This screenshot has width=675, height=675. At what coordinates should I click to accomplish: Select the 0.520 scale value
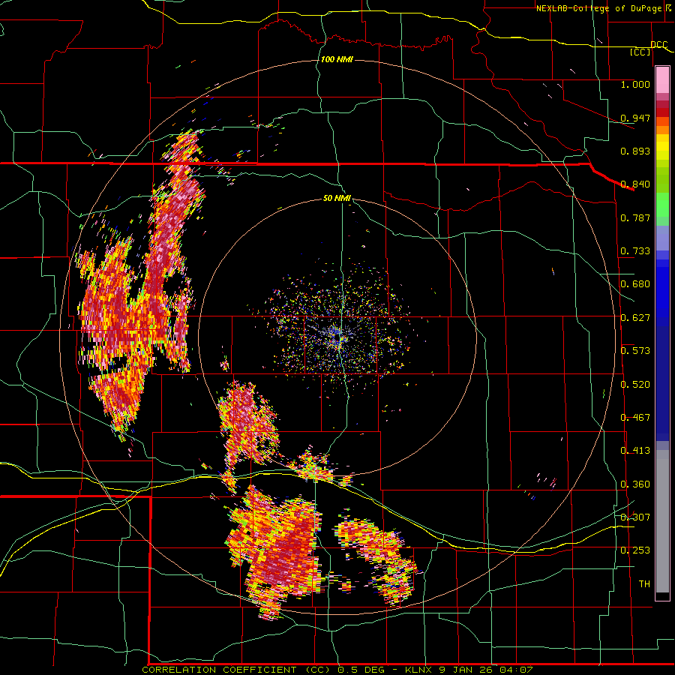click(x=635, y=385)
